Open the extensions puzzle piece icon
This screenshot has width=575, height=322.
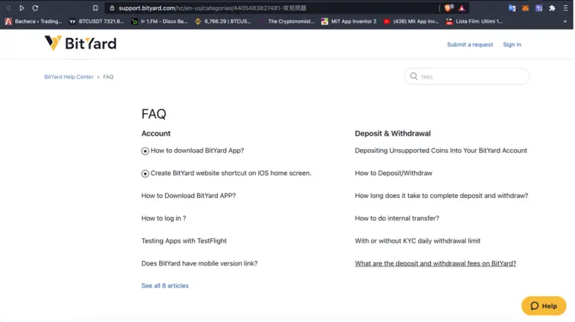pyautogui.click(x=552, y=8)
